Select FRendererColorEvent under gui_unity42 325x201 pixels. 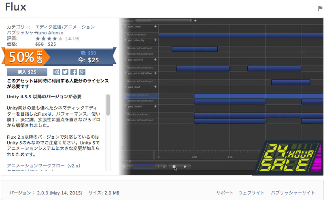pos(141,68)
